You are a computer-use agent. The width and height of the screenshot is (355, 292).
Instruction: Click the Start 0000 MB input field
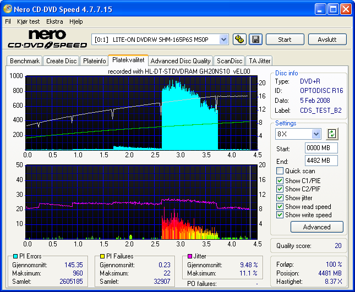coord(321,148)
